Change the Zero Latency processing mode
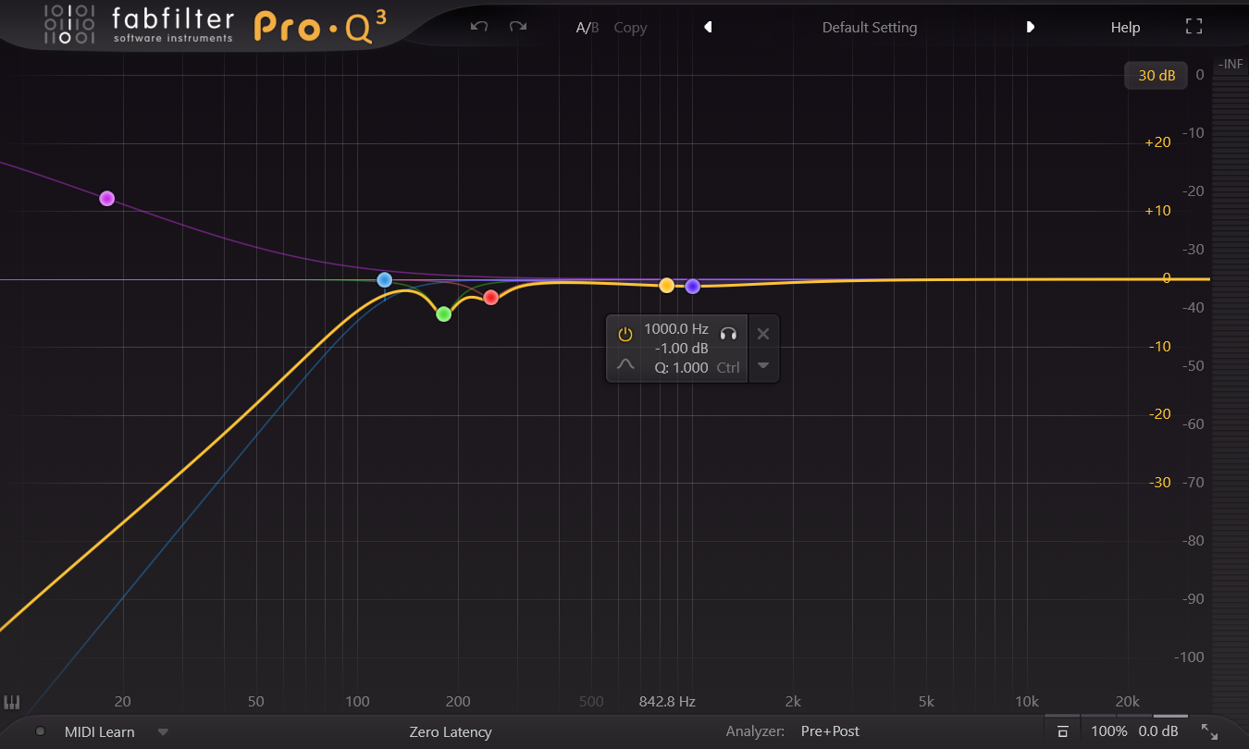1249x749 pixels. tap(451, 731)
